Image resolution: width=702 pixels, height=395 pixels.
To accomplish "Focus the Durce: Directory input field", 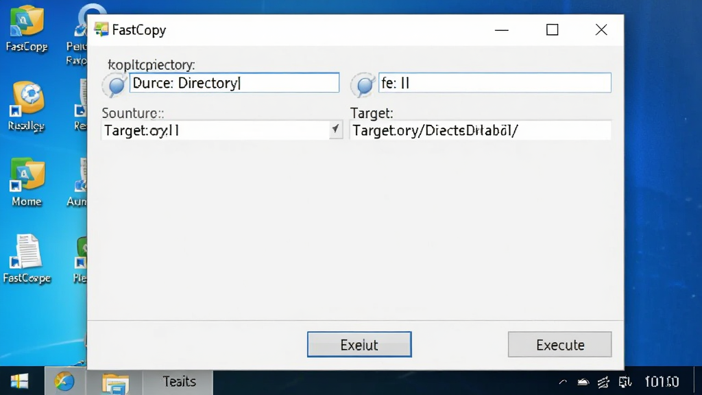I will pos(234,83).
